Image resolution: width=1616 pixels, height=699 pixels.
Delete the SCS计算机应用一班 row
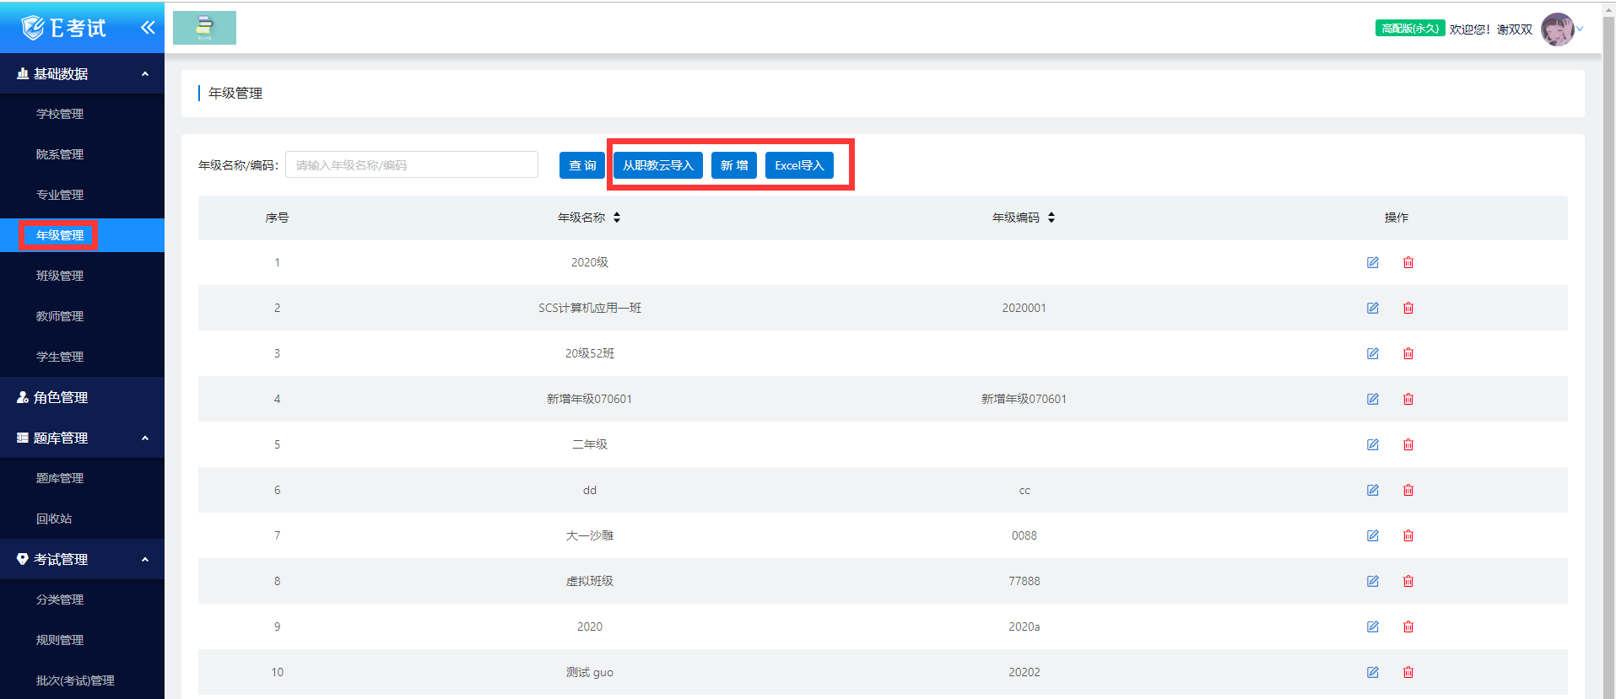point(1408,308)
